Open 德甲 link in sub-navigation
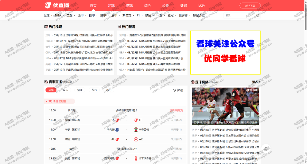 tap(92, 15)
